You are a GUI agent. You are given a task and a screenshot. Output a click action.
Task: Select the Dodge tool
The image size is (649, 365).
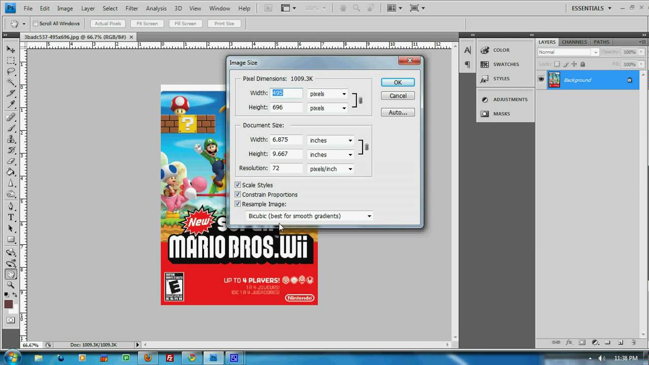(11, 195)
